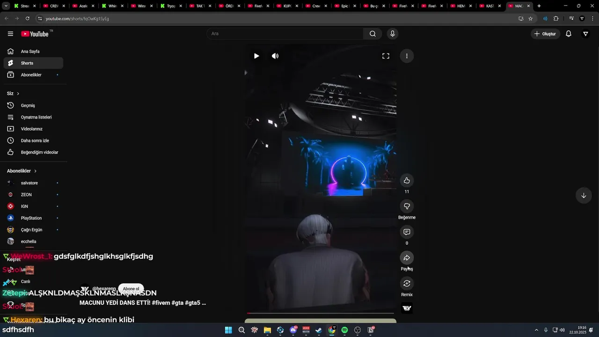Image resolution: width=599 pixels, height=337 pixels.
Task: Open the comments panel
Action: (x=407, y=232)
